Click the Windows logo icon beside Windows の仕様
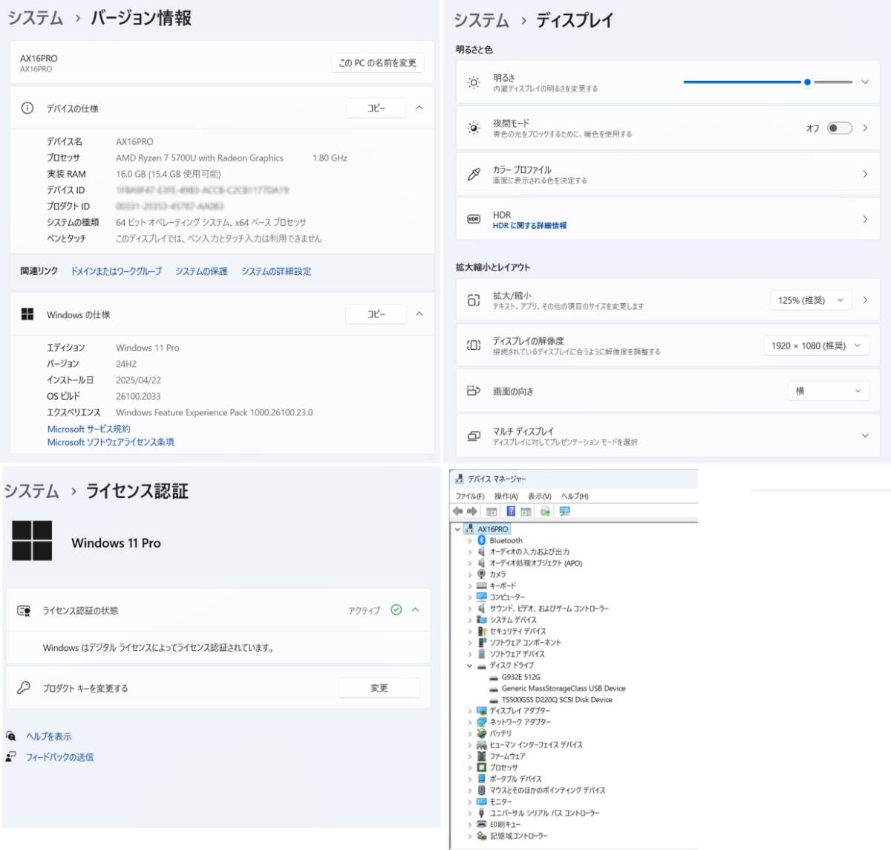891x850 pixels. (x=27, y=314)
